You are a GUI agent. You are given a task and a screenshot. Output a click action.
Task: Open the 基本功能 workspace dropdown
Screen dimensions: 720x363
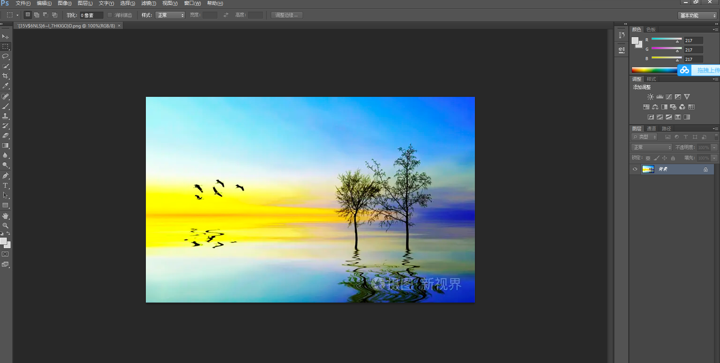[x=697, y=15]
